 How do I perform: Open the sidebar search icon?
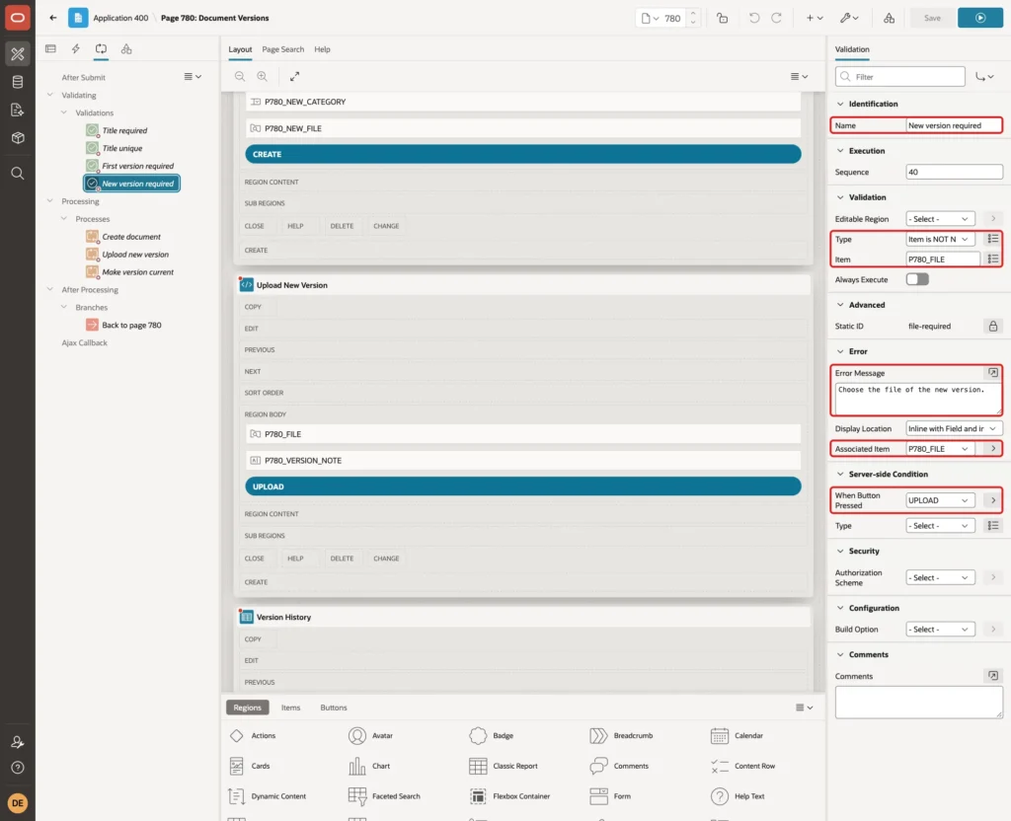(18, 174)
